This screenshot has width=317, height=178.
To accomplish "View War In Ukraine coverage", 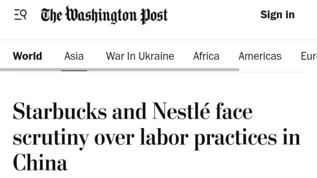I will [x=140, y=56].
